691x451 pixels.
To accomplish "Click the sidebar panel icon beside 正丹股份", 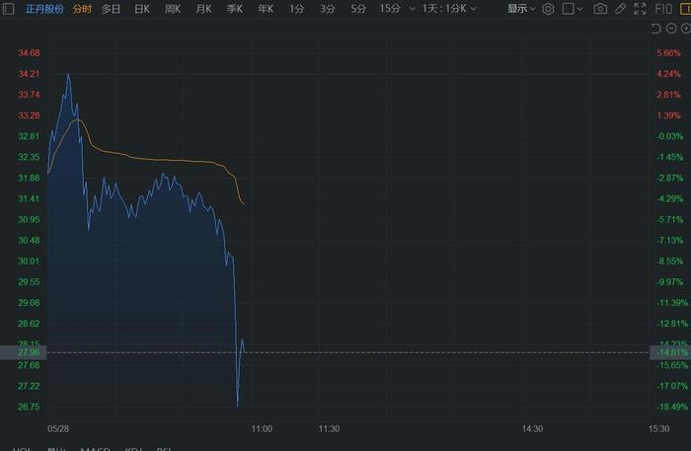I will [8, 8].
